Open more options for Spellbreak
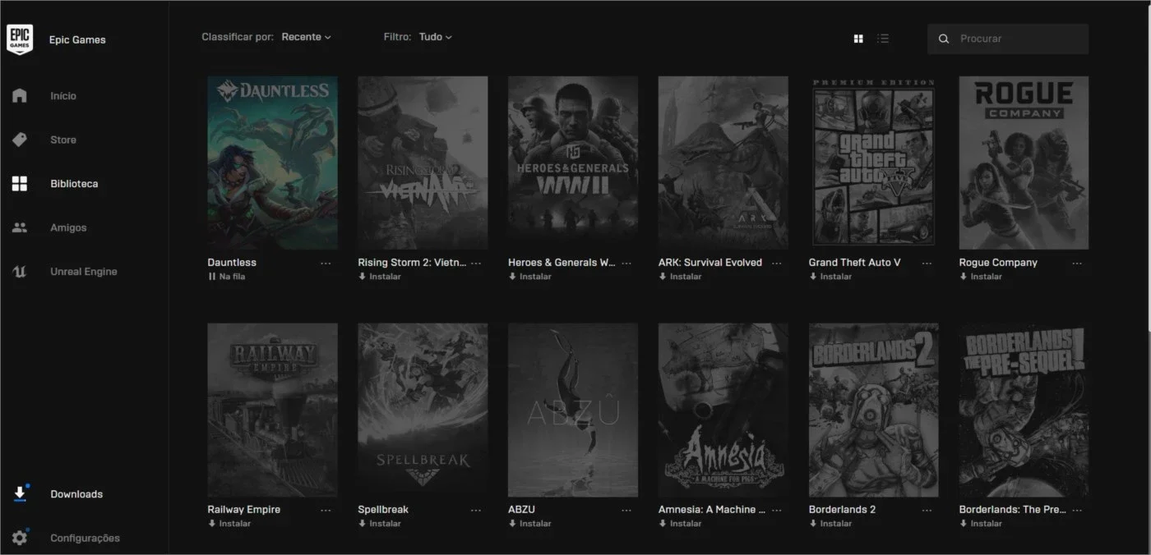This screenshot has width=1151, height=555. [x=476, y=511]
